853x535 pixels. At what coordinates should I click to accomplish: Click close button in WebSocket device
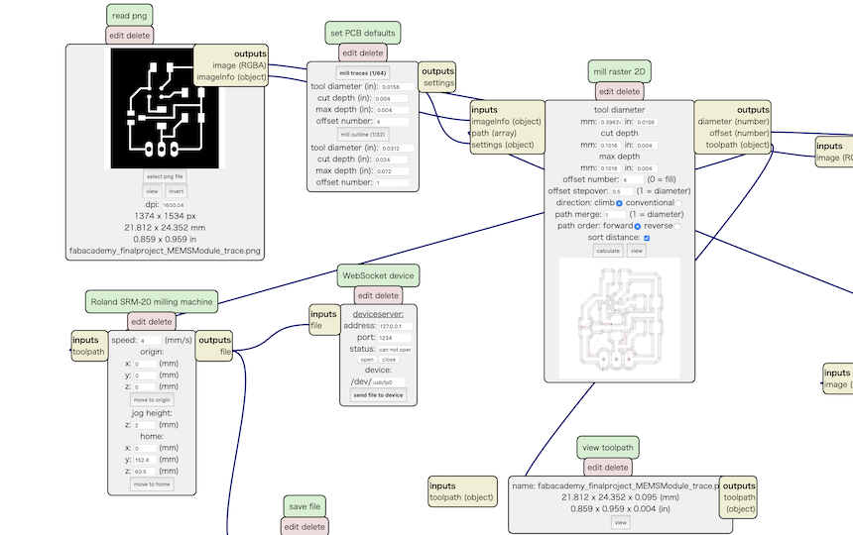coord(389,360)
